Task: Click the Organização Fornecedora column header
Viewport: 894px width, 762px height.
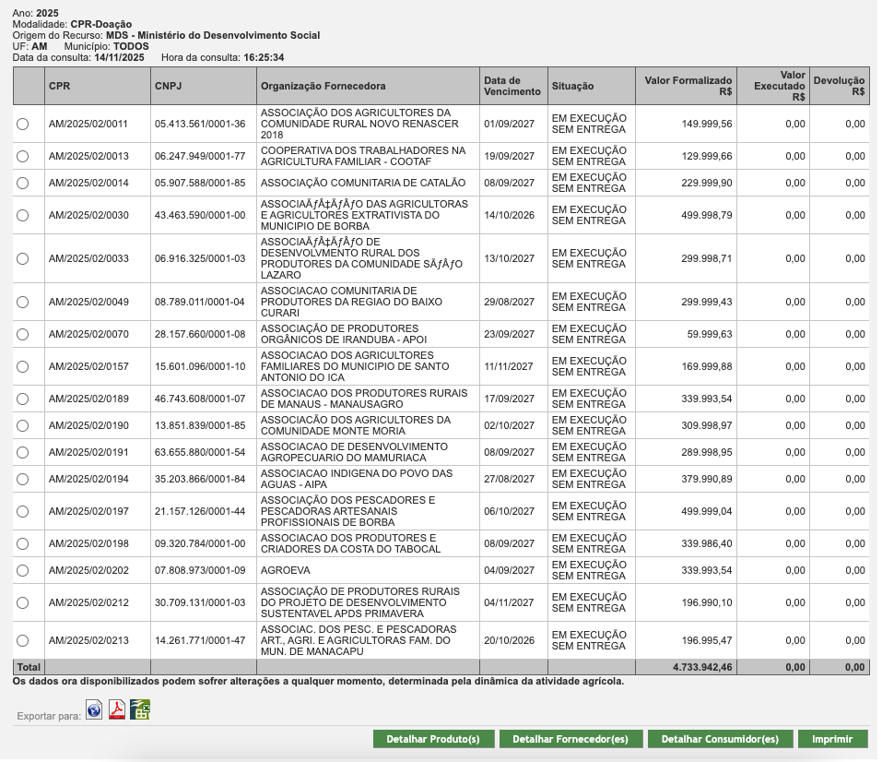Action: tap(323, 86)
